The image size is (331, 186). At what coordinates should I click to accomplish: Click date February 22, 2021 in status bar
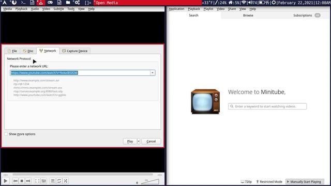[x=295, y=3]
